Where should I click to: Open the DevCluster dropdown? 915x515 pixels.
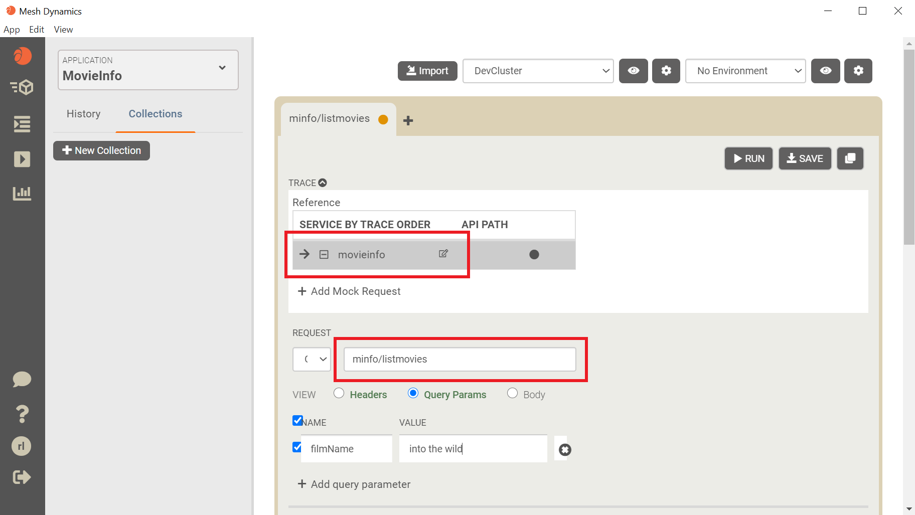tap(538, 71)
